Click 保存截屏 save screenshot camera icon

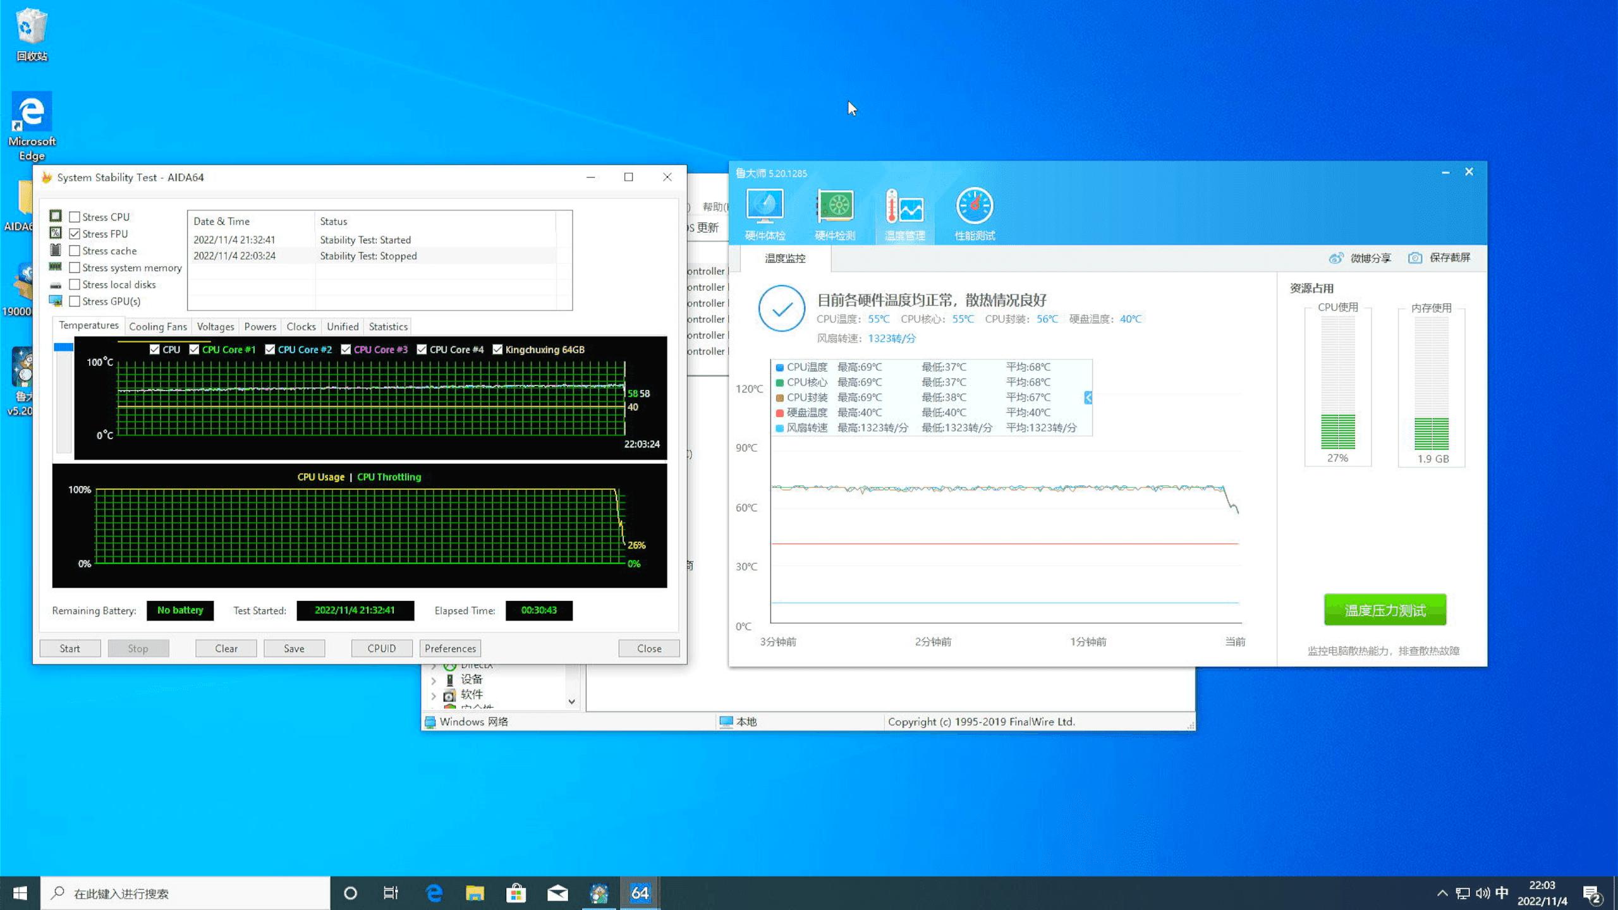[x=1415, y=258]
